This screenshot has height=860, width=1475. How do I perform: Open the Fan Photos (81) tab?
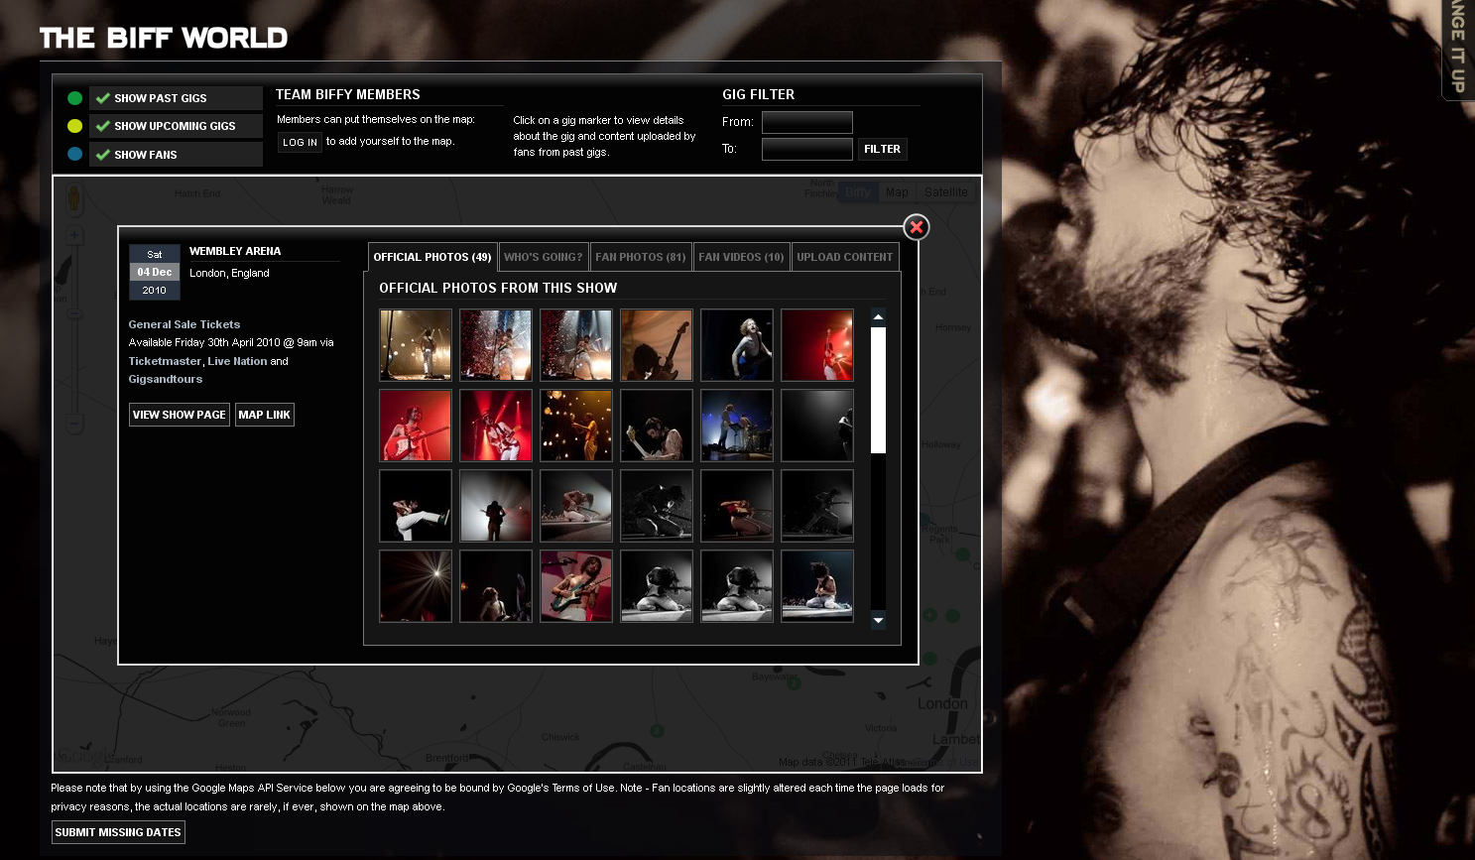pyautogui.click(x=641, y=257)
